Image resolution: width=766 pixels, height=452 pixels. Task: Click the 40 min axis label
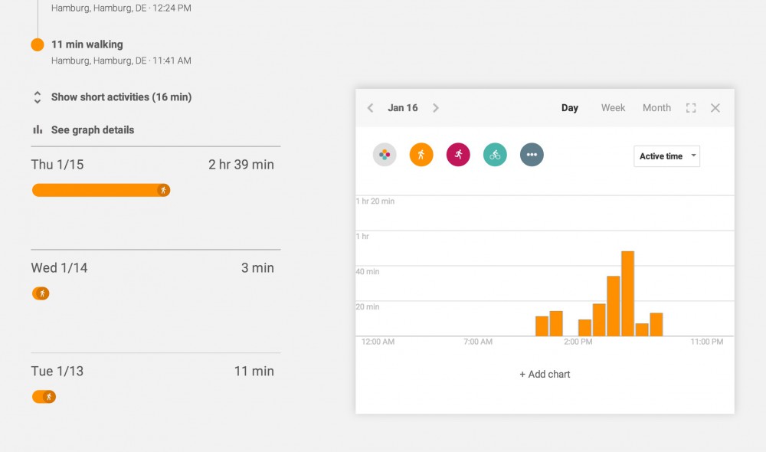click(x=368, y=272)
